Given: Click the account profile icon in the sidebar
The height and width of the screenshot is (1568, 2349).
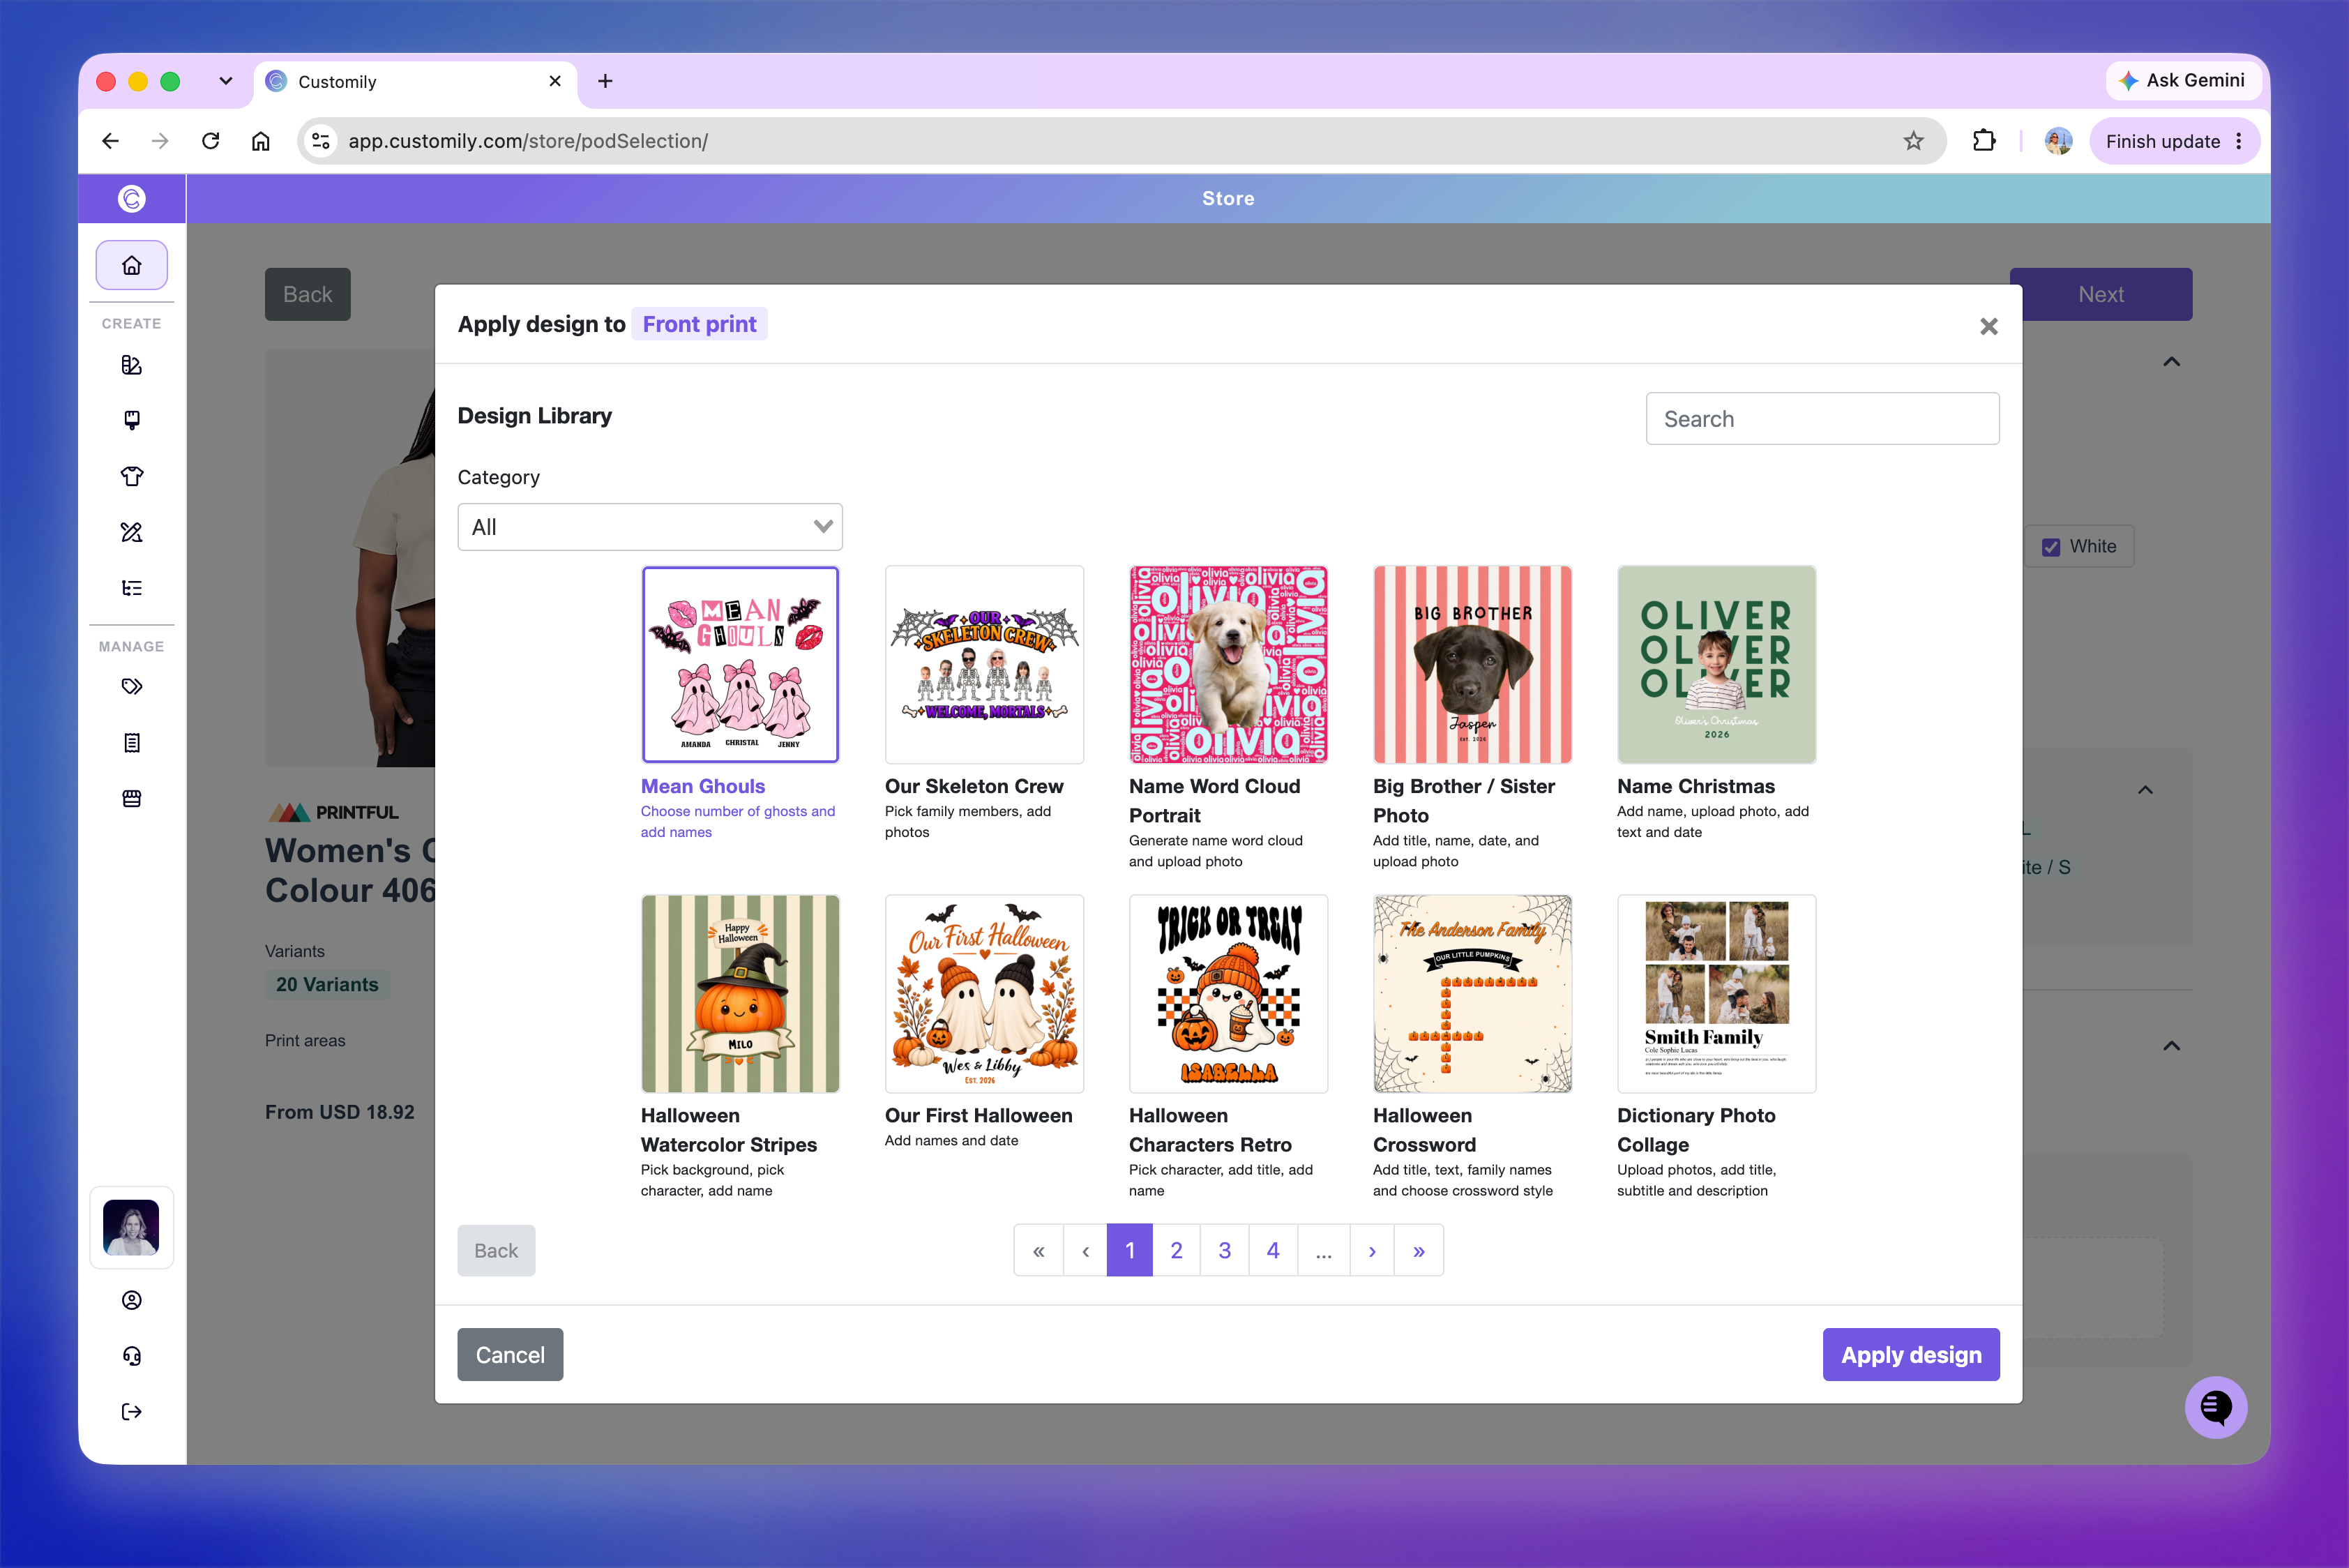Looking at the screenshot, I should pos(131,1300).
